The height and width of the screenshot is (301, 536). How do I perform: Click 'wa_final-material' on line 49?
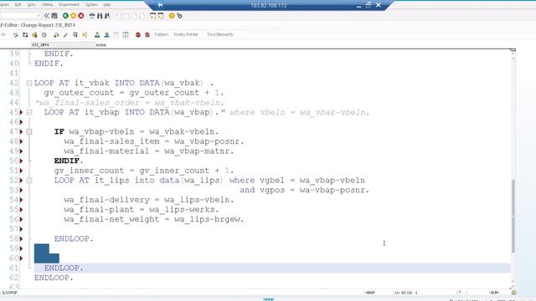pyautogui.click(x=106, y=151)
